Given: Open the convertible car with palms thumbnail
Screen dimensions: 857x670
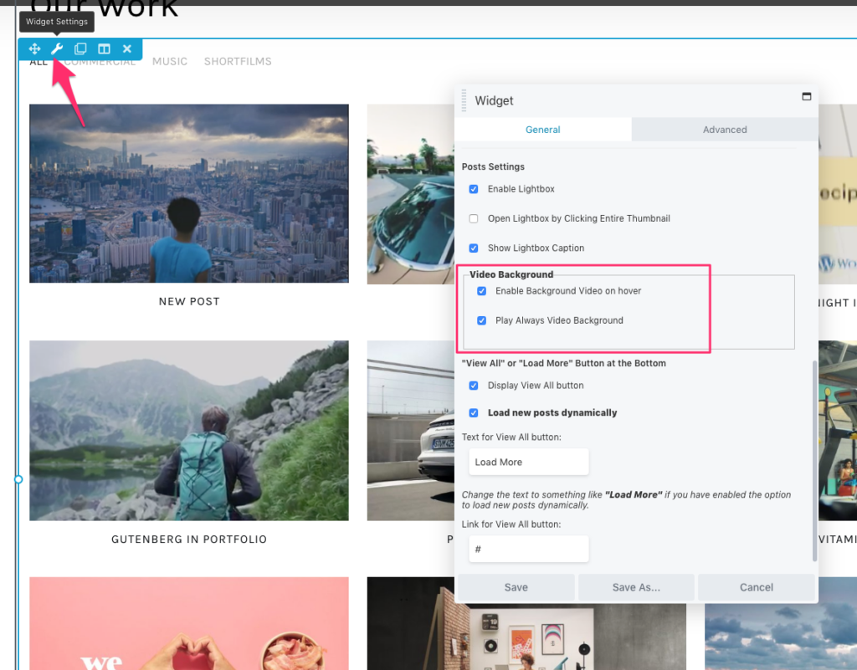Looking at the screenshot, I should tap(410, 194).
